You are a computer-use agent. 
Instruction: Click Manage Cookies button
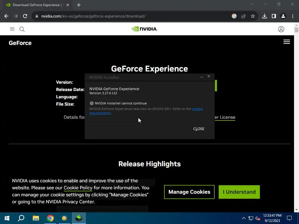(189, 192)
